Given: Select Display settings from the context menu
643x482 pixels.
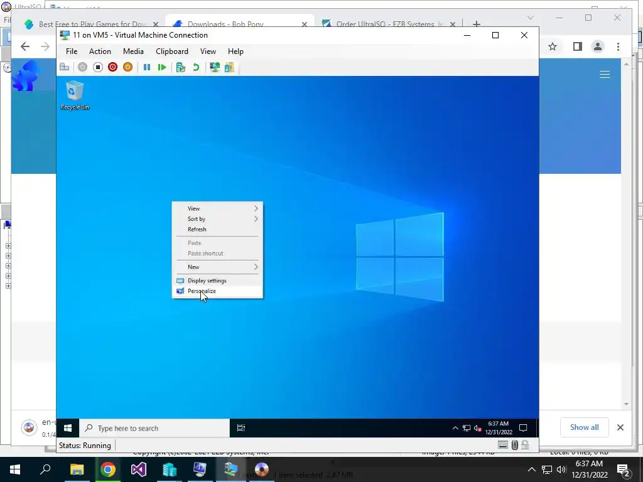Looking at the screenshot, I should click(218, 281).
